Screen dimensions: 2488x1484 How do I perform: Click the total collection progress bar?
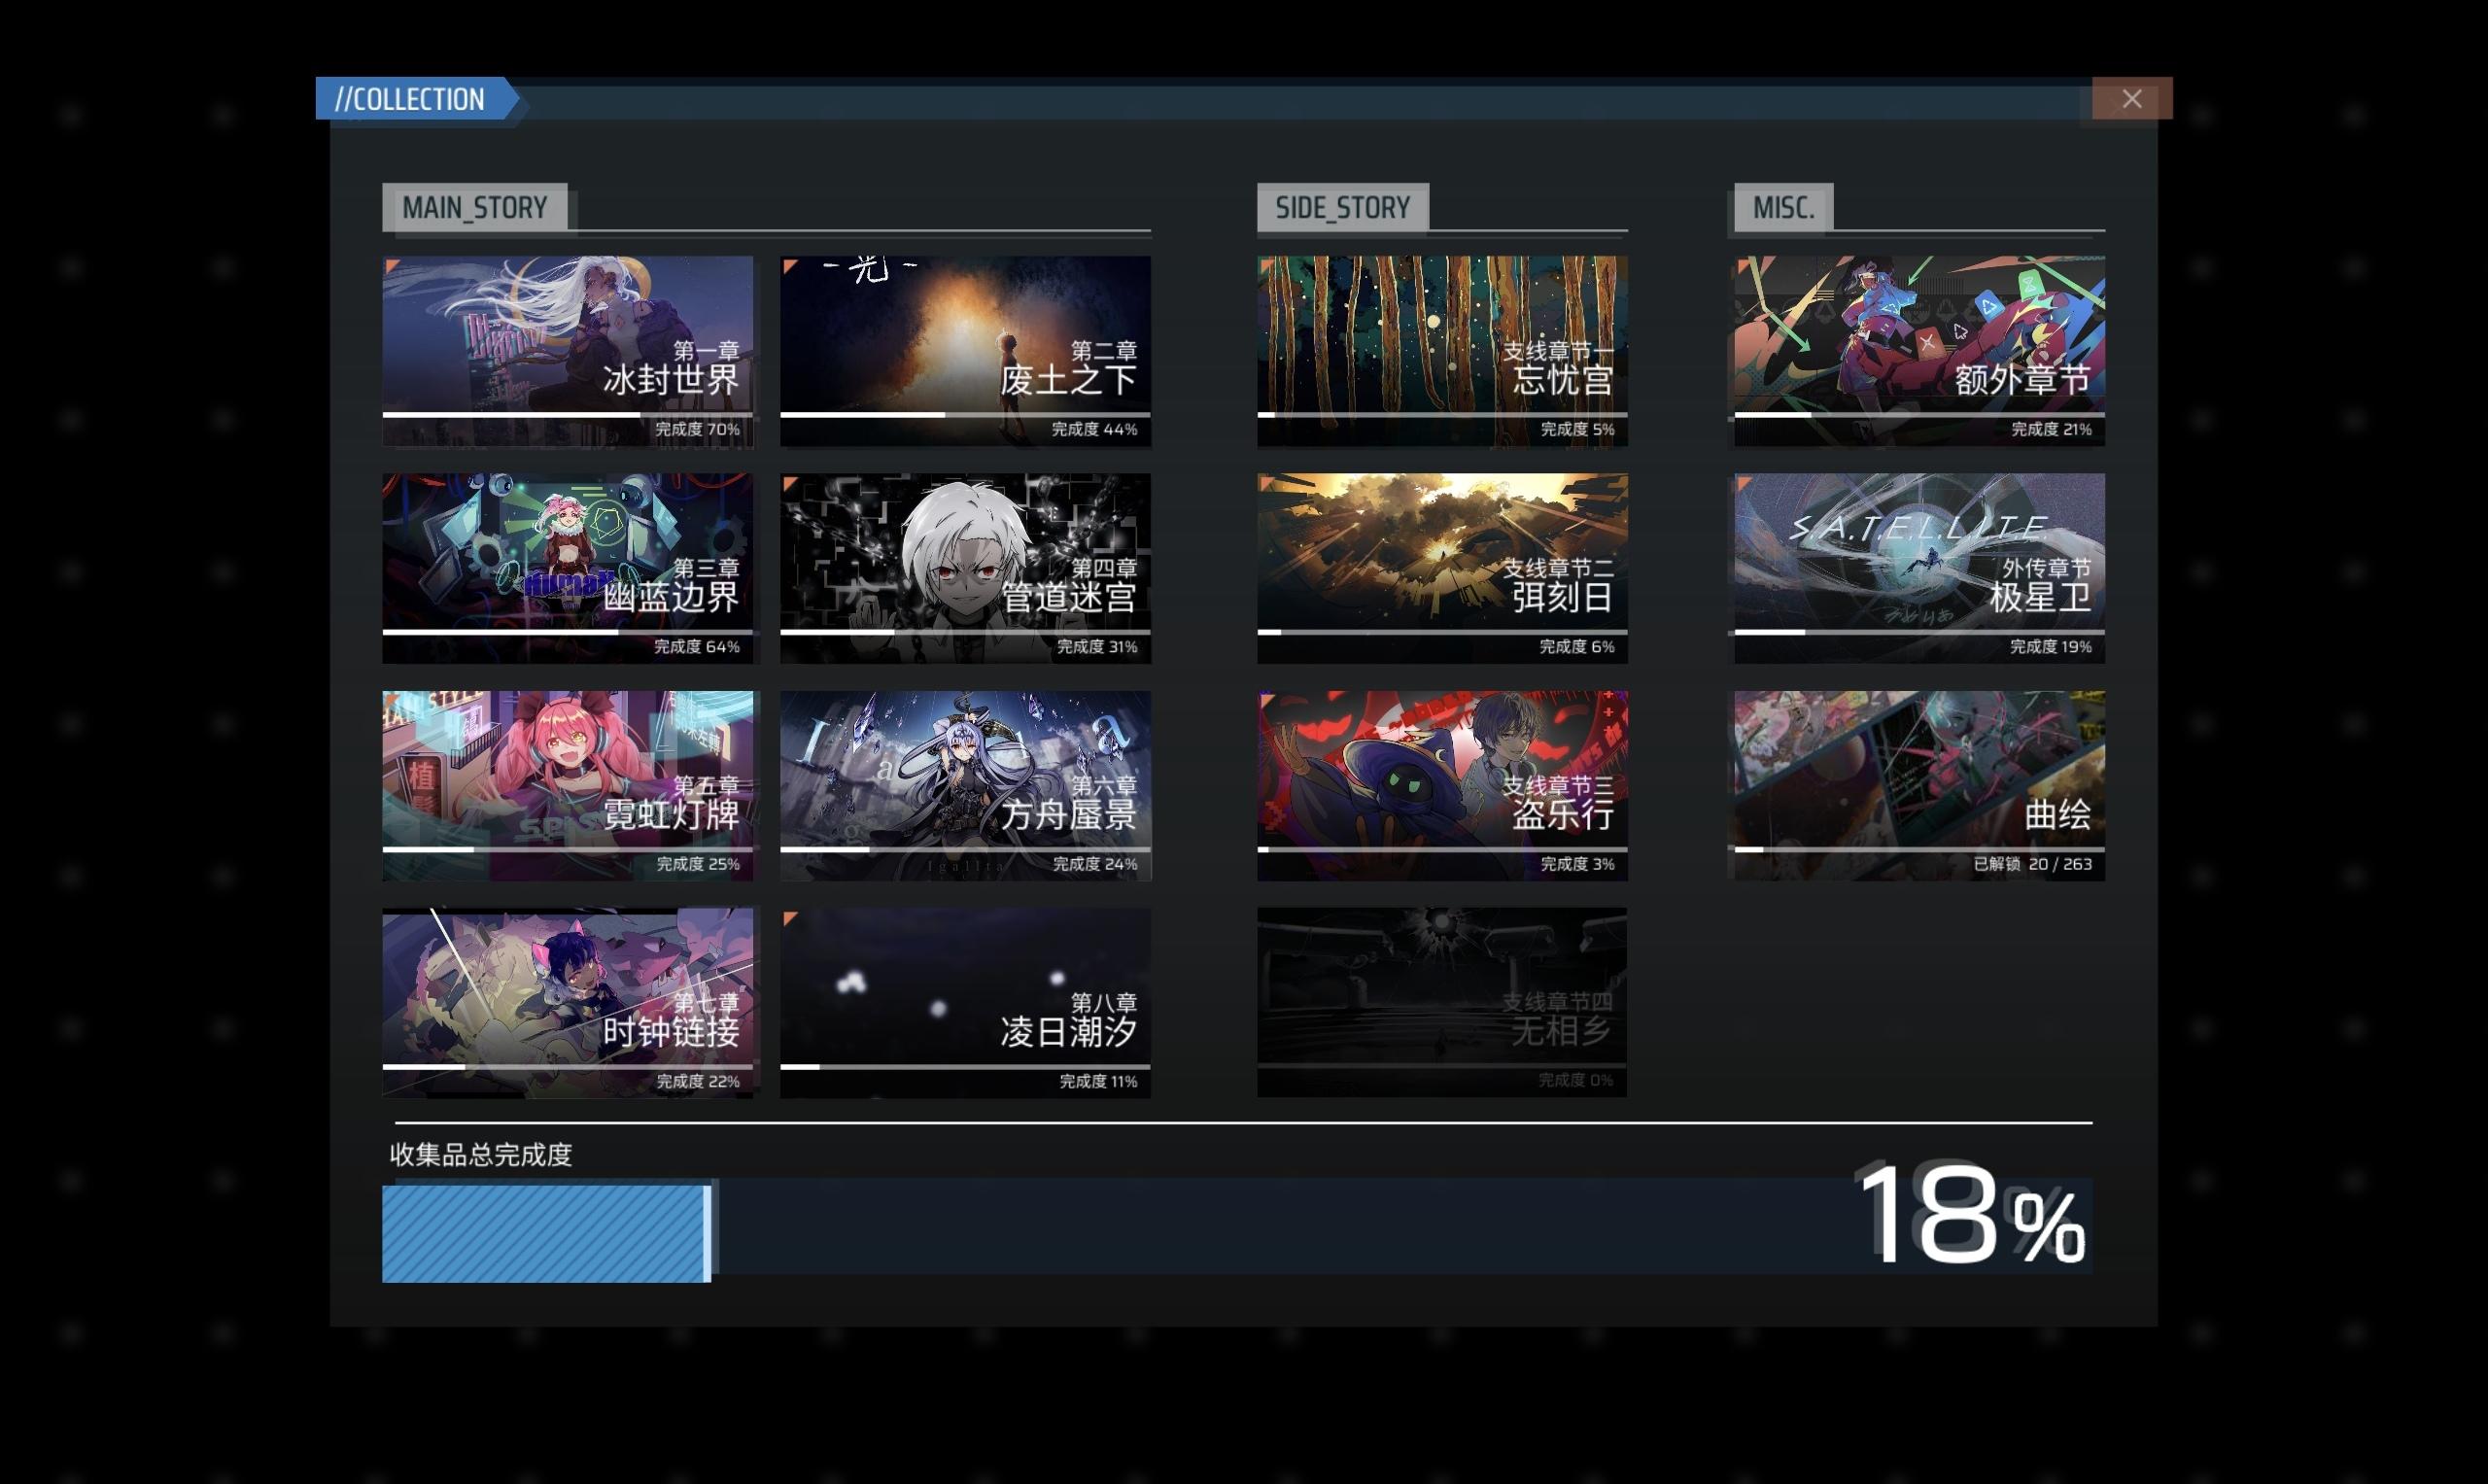click(x=1237, y=1229)
